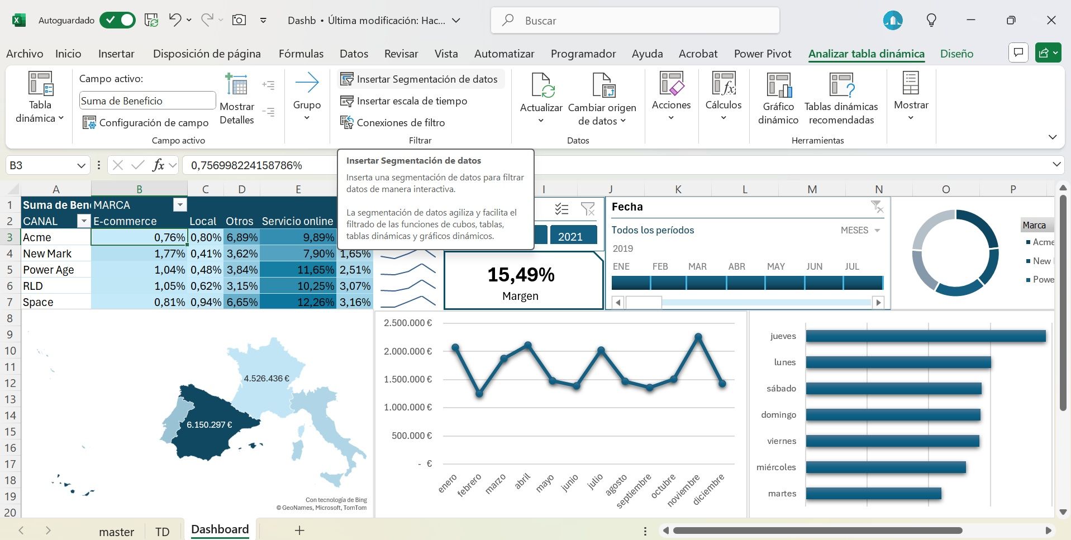
Task: Open the MARCA column filter dropdown
Action: click(x=180, y=205)
